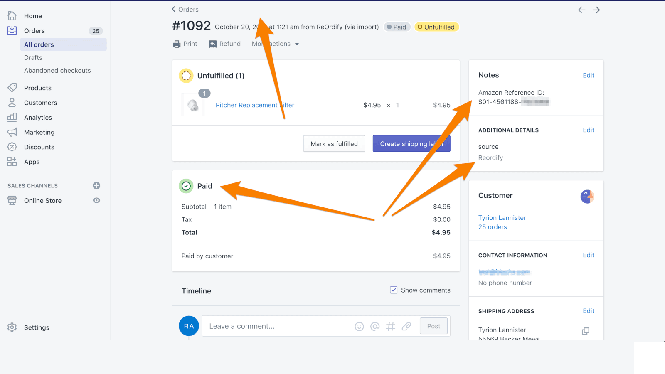This screenshot has height=374, width=665.
Task: Add a sales channel with the plus icon
Action: point(96,185)
